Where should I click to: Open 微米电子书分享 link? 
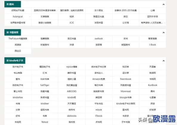tap(99, 67)
